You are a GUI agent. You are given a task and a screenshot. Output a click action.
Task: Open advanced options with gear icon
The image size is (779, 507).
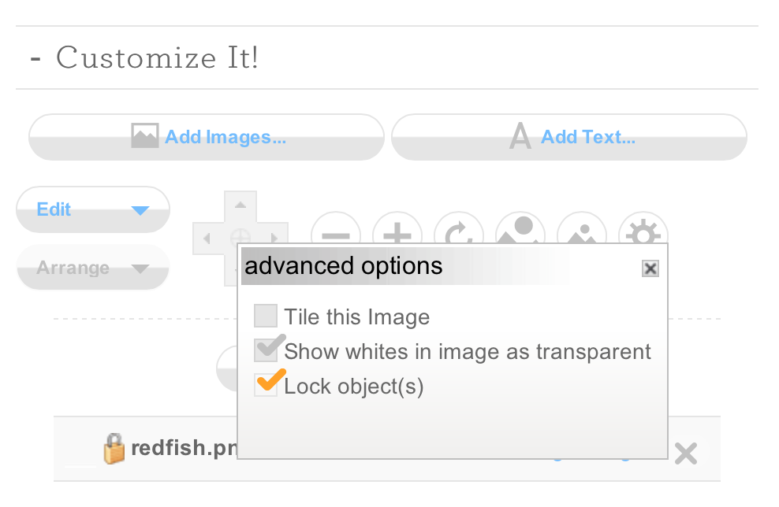643,228
